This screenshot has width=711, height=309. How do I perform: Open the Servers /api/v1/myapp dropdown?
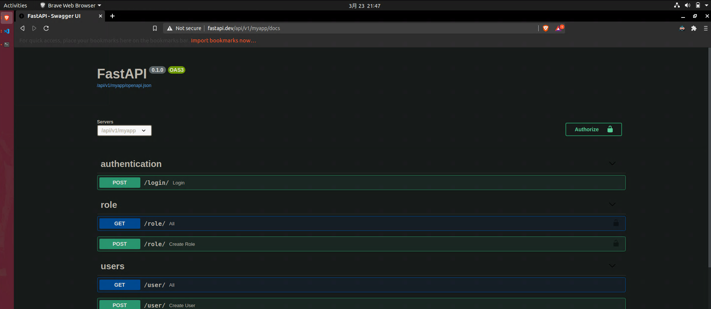point(124,131)
